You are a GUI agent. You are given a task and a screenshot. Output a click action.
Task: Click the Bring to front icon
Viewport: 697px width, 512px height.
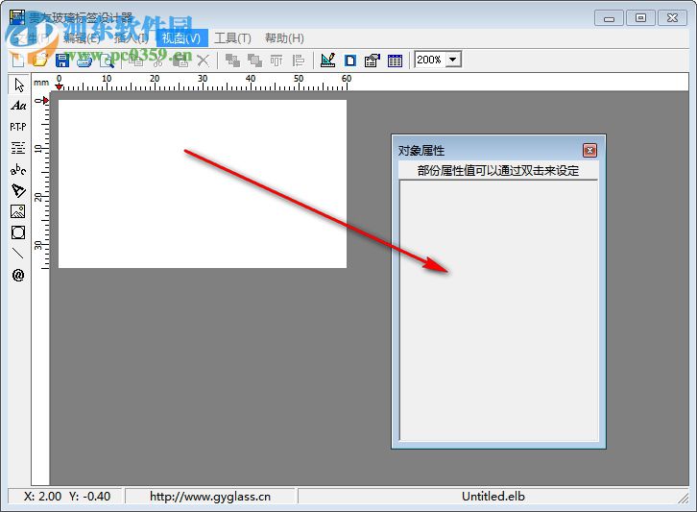point(232,61)
